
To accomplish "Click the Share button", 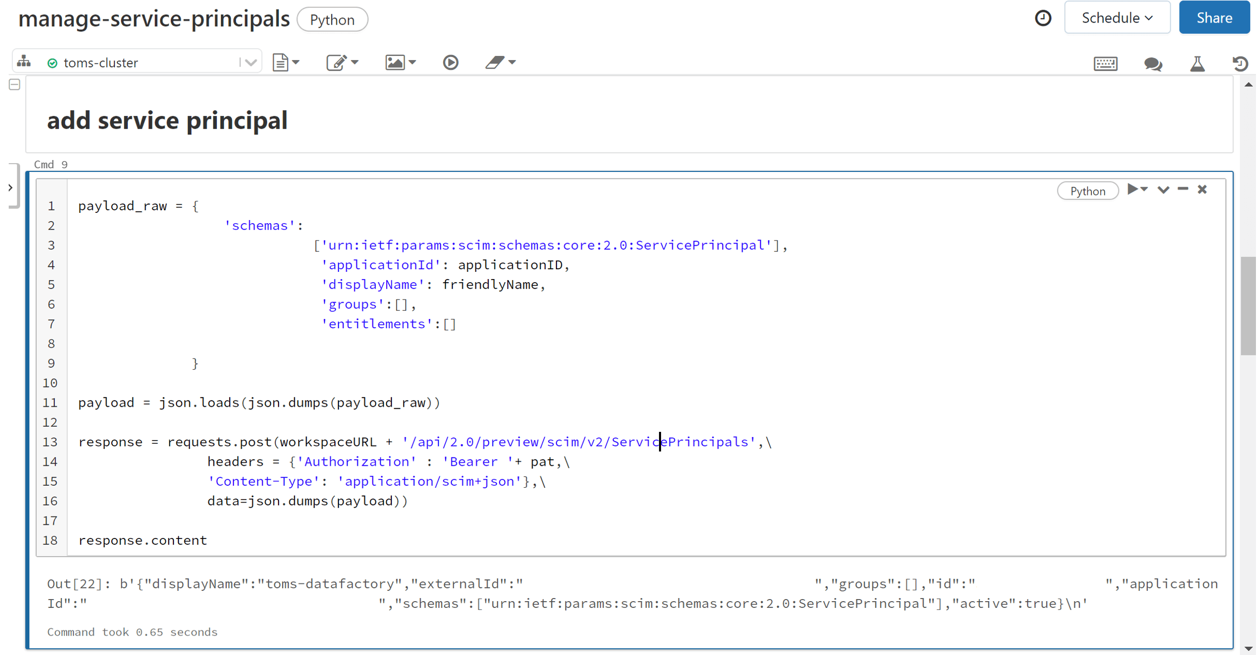I will tap(1213, 17).
